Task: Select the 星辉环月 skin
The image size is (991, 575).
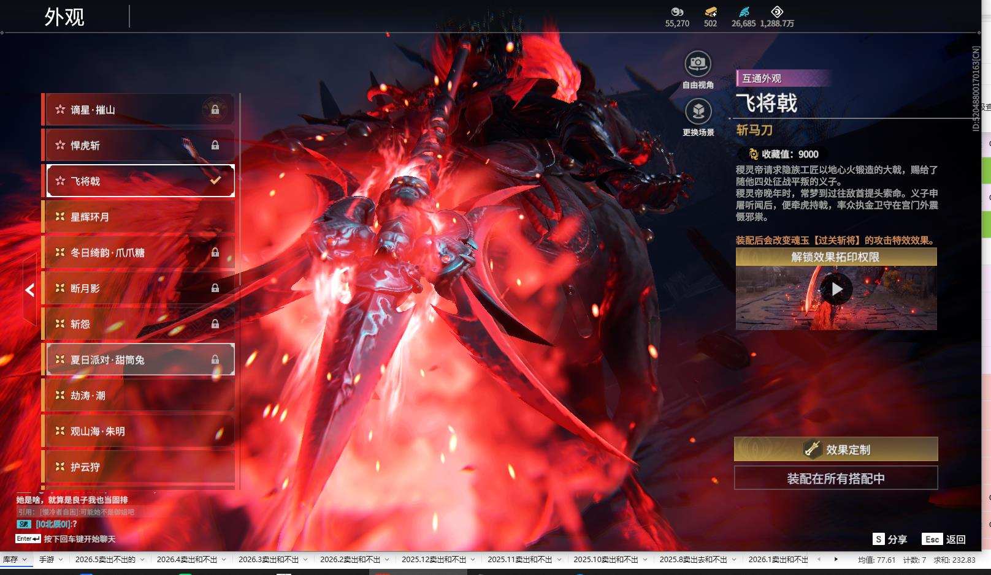Action: click(140, 217)
